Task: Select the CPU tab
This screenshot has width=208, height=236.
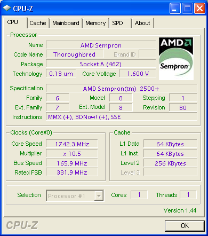Action: pyautogui.click(x=15, y=22)
